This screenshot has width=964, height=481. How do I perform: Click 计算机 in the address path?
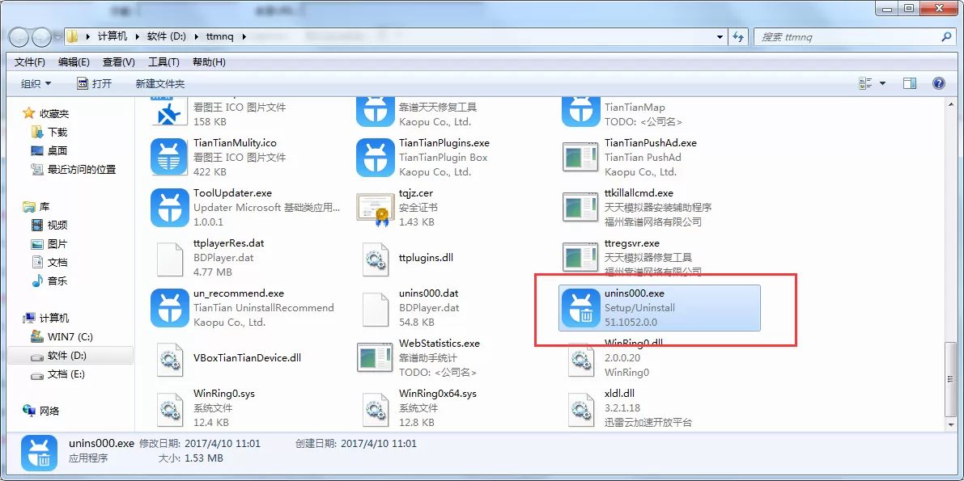(x=113, y=37)
